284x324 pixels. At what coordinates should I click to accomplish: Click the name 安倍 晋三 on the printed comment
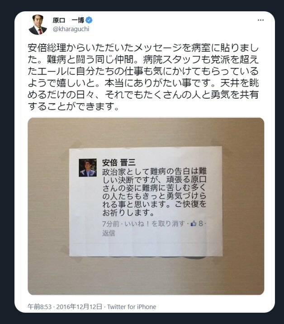pos(119,163)
